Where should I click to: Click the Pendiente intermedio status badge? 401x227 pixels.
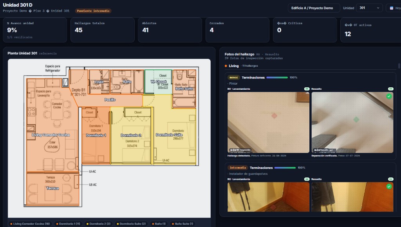point(93,11)
